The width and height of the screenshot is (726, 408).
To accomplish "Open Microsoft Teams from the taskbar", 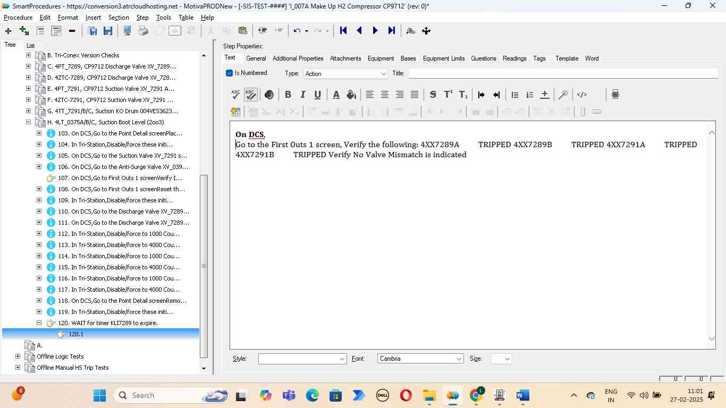I will 289,395.
